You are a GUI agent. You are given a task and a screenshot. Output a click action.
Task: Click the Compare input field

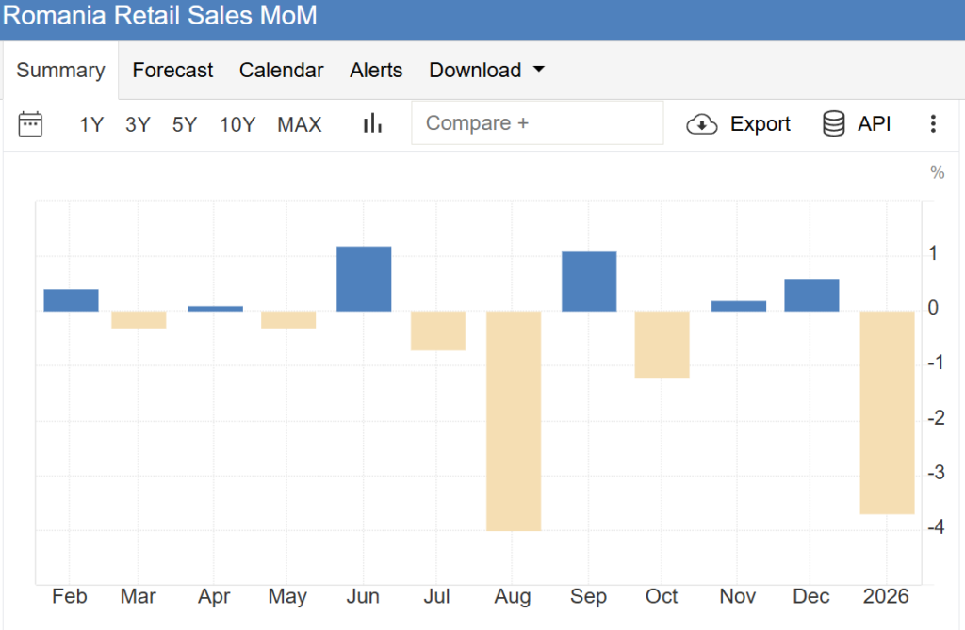pyautogui.click(x=537, y=123)
